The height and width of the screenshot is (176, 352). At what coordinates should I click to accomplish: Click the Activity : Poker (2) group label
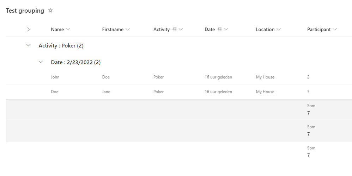click(x=61, y=46)
